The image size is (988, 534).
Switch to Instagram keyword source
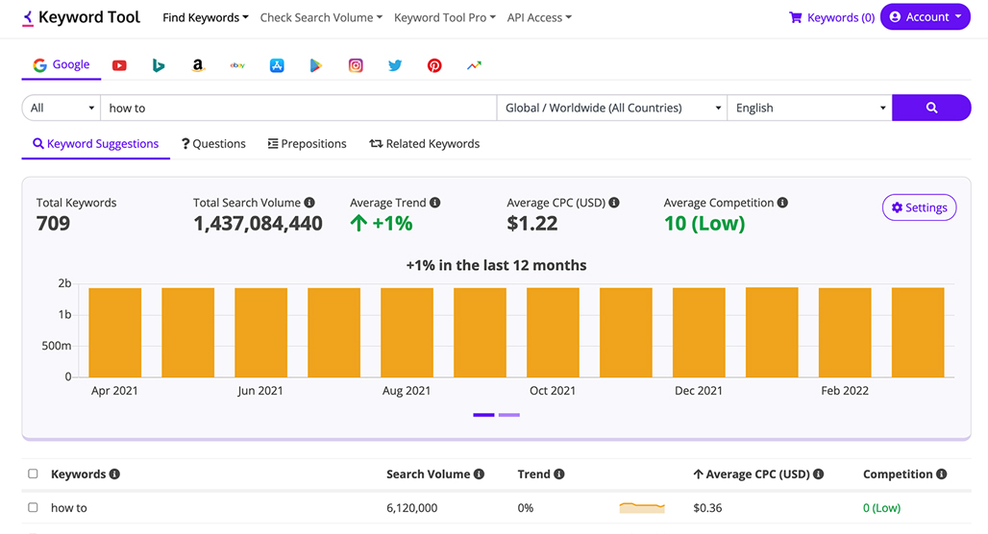(x=356, y=65)
